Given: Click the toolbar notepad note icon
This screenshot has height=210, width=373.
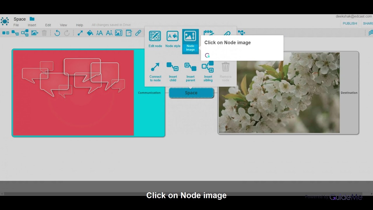Looking at the screenshot, I should click(x=129, y=33).
